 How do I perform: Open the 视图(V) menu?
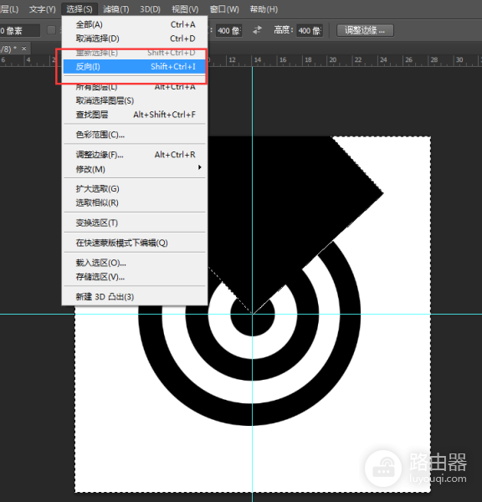(185, 9)
